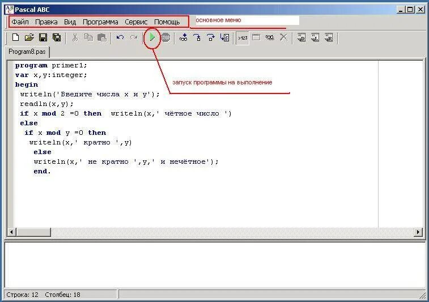The height and width of the screenshot is (302, 429).
Task: Click inside the empty output panel at bottom
Action: (214, 265)
